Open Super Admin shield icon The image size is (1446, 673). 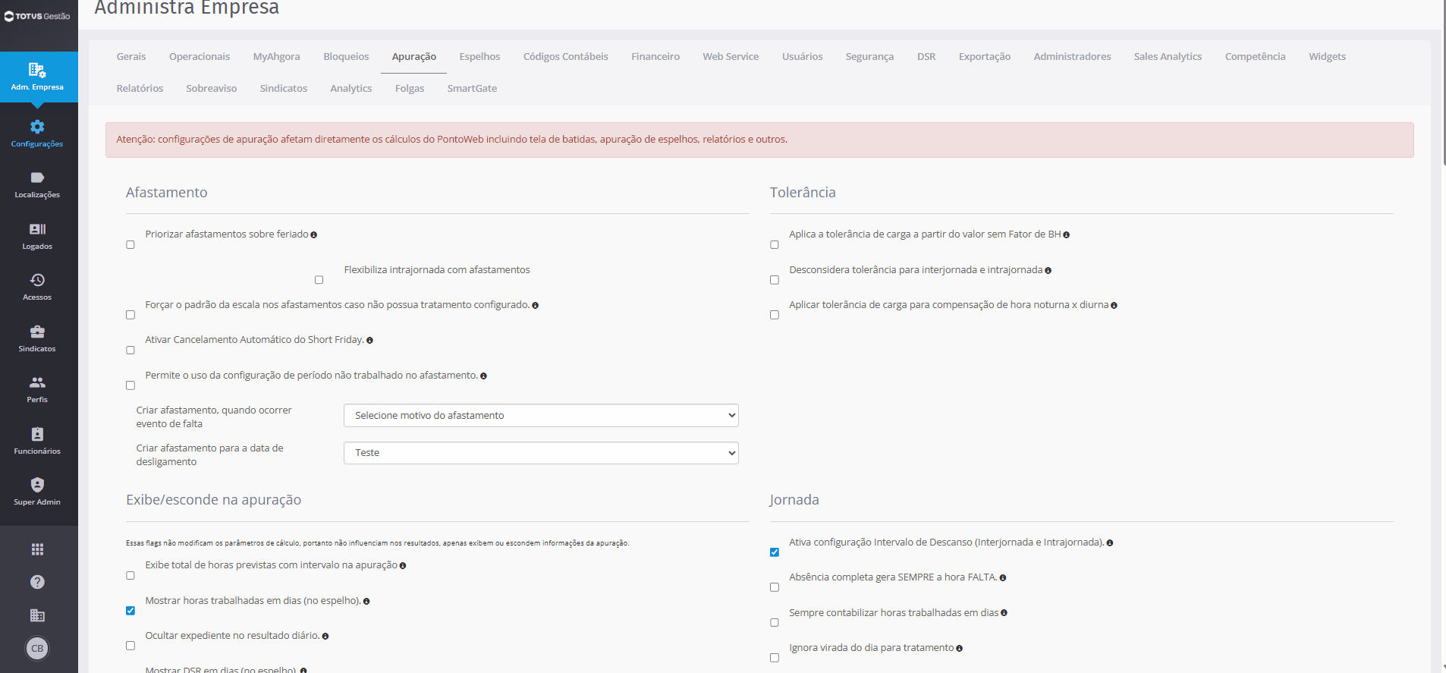click(x=37, y=485)
